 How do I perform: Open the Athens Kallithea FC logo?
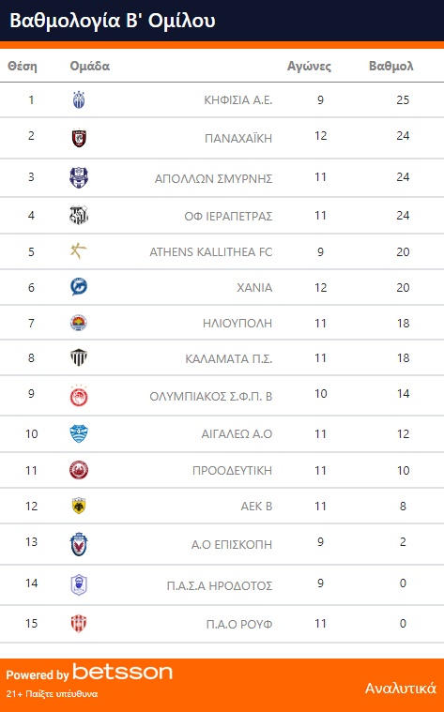pyautogui.click(x=79, y=251)
